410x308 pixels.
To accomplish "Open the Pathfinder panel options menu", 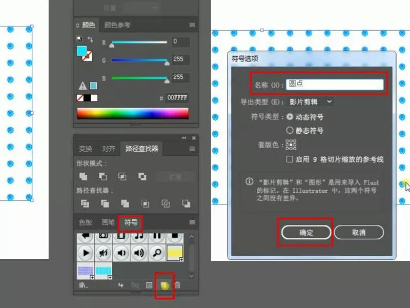I will pos(192,149).
